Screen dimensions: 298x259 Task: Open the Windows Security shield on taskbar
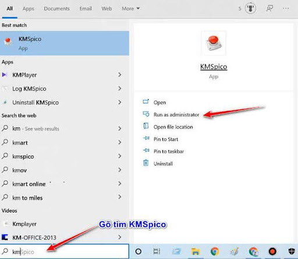pos(292,251)
